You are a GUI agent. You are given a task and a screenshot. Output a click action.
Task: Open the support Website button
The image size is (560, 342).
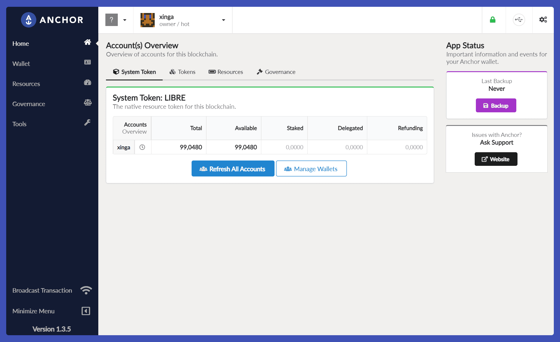pyautogui.click(x=496, y=159)
